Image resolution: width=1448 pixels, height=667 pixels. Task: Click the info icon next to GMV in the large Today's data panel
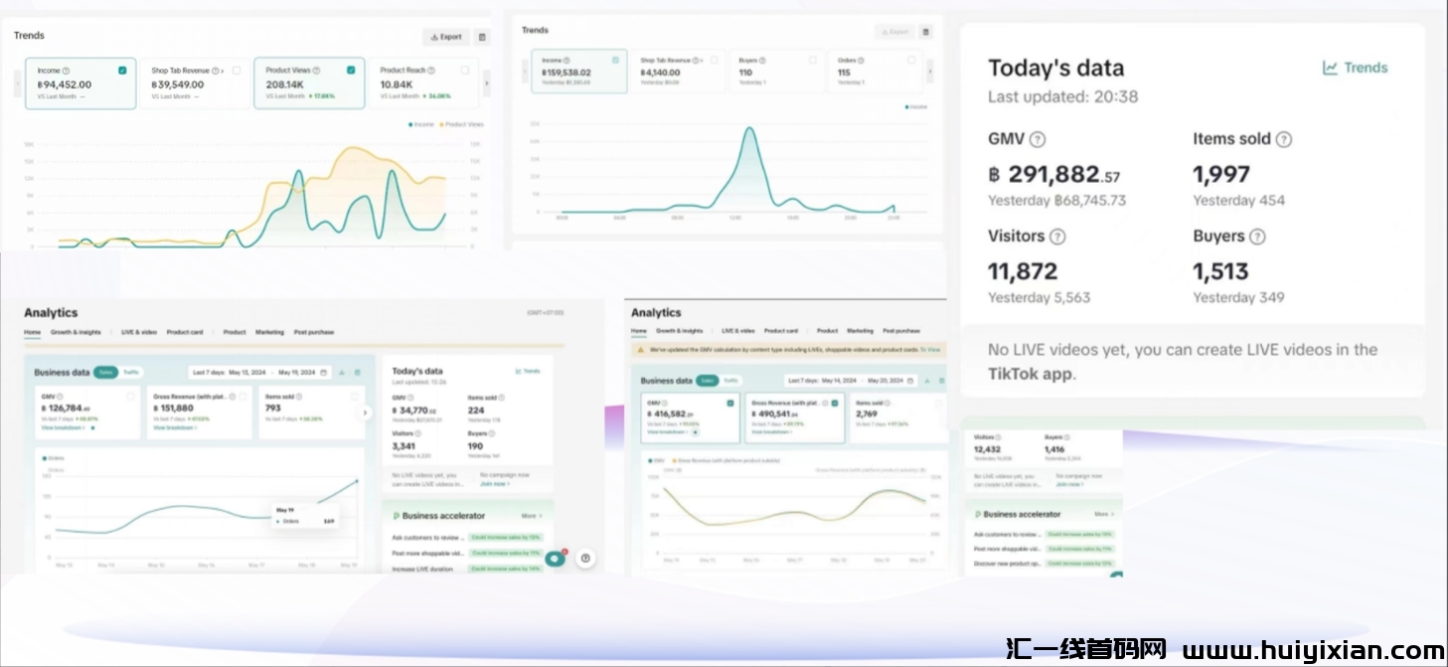pyautogui.click(x=1038, y=139)
